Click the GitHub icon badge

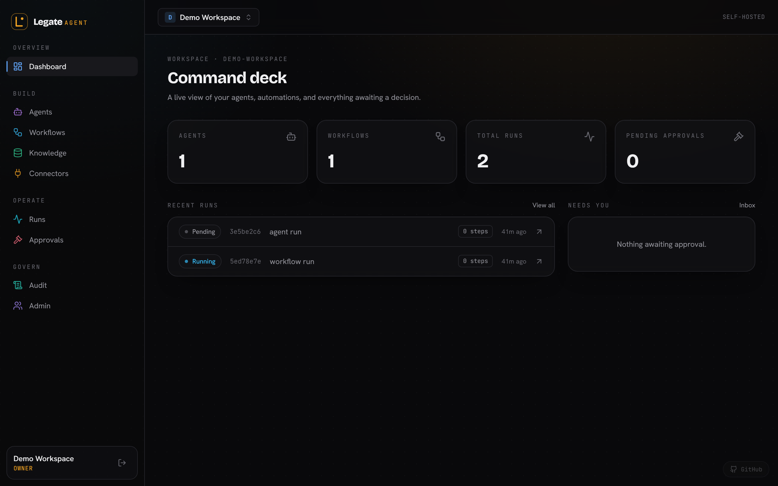733,469
